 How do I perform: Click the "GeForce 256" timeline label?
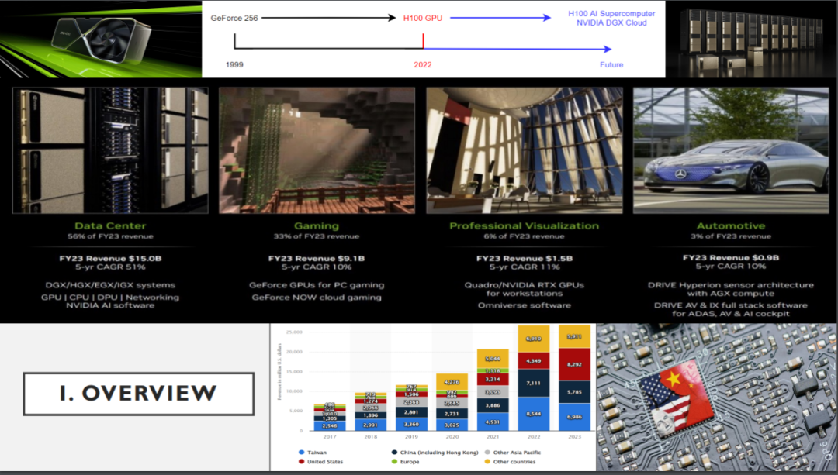[234, 18]
